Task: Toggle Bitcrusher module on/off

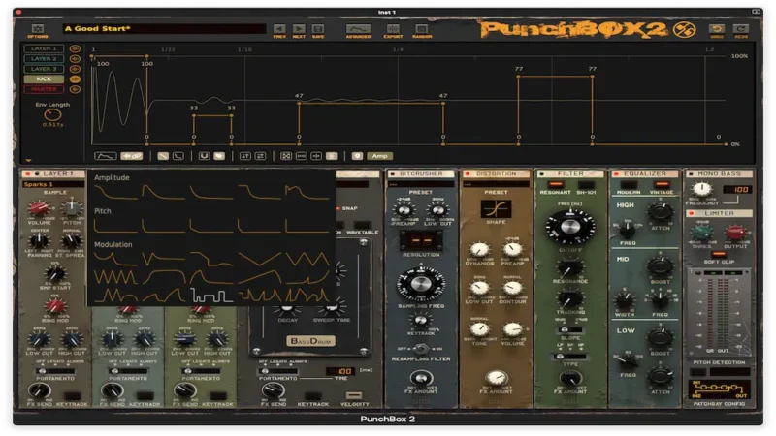Action: coord(393,174)
